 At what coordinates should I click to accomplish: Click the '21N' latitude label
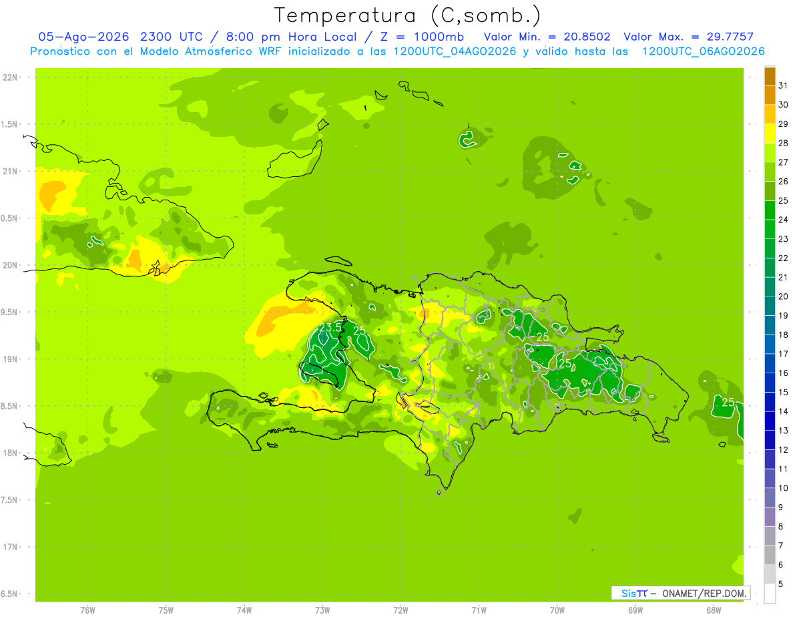10,171
